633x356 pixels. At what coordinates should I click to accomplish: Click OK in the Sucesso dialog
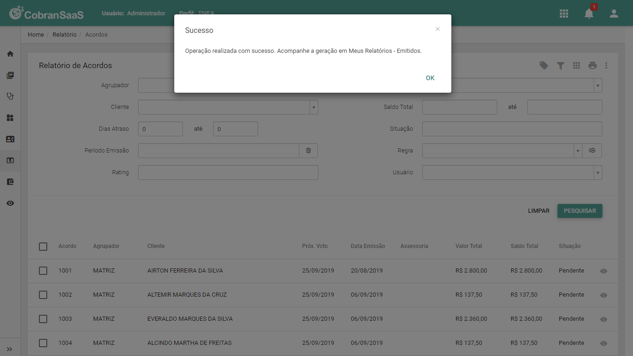coord(430,78)
